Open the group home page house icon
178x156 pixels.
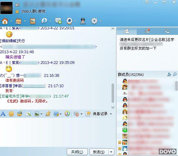pos(5,21)
